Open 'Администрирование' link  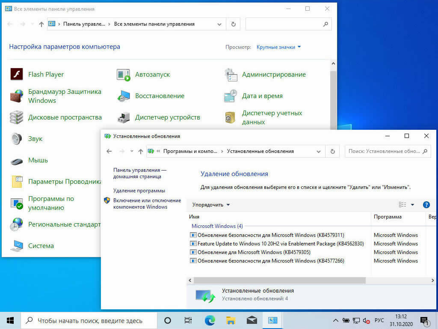pyautogui.click(x=274, y=75)
